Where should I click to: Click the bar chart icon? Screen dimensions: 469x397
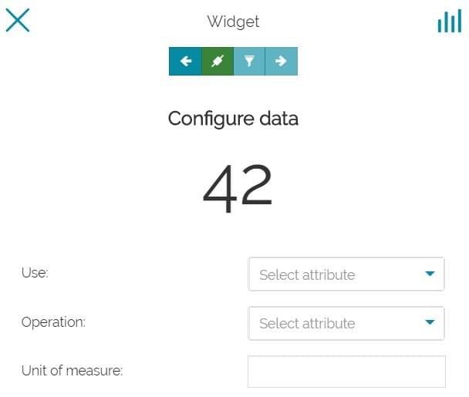coord(449,22)
